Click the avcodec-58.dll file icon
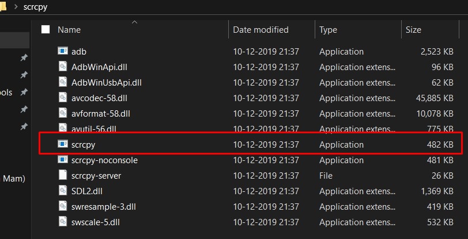The height and width of the screenshot is (239, 468). pyautogui.click(x=63, y=97)
